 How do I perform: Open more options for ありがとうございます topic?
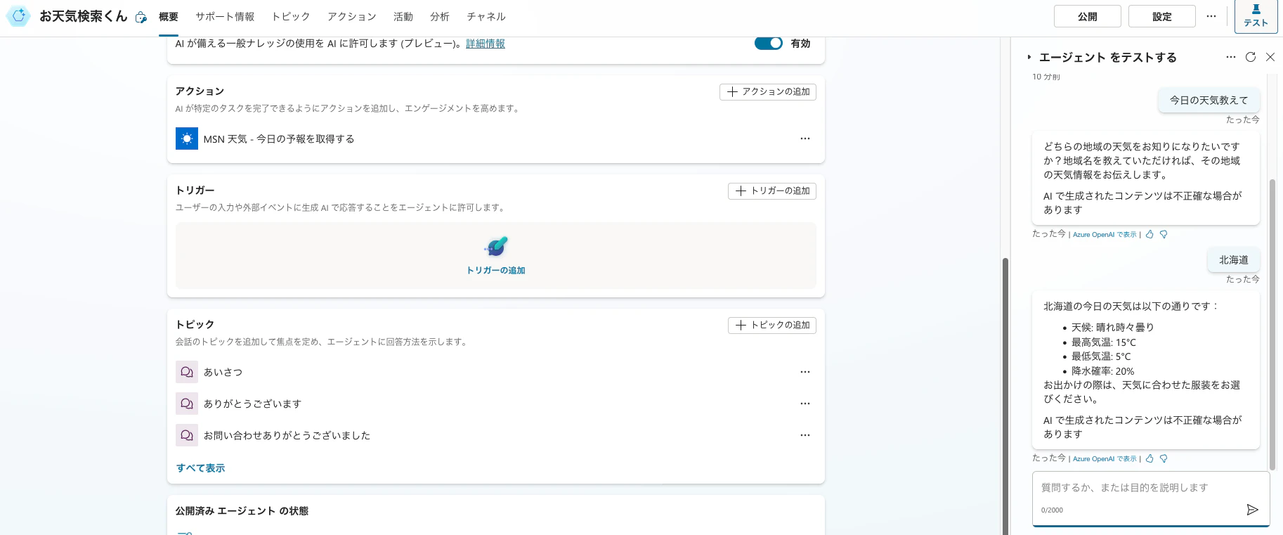point(805,404)
